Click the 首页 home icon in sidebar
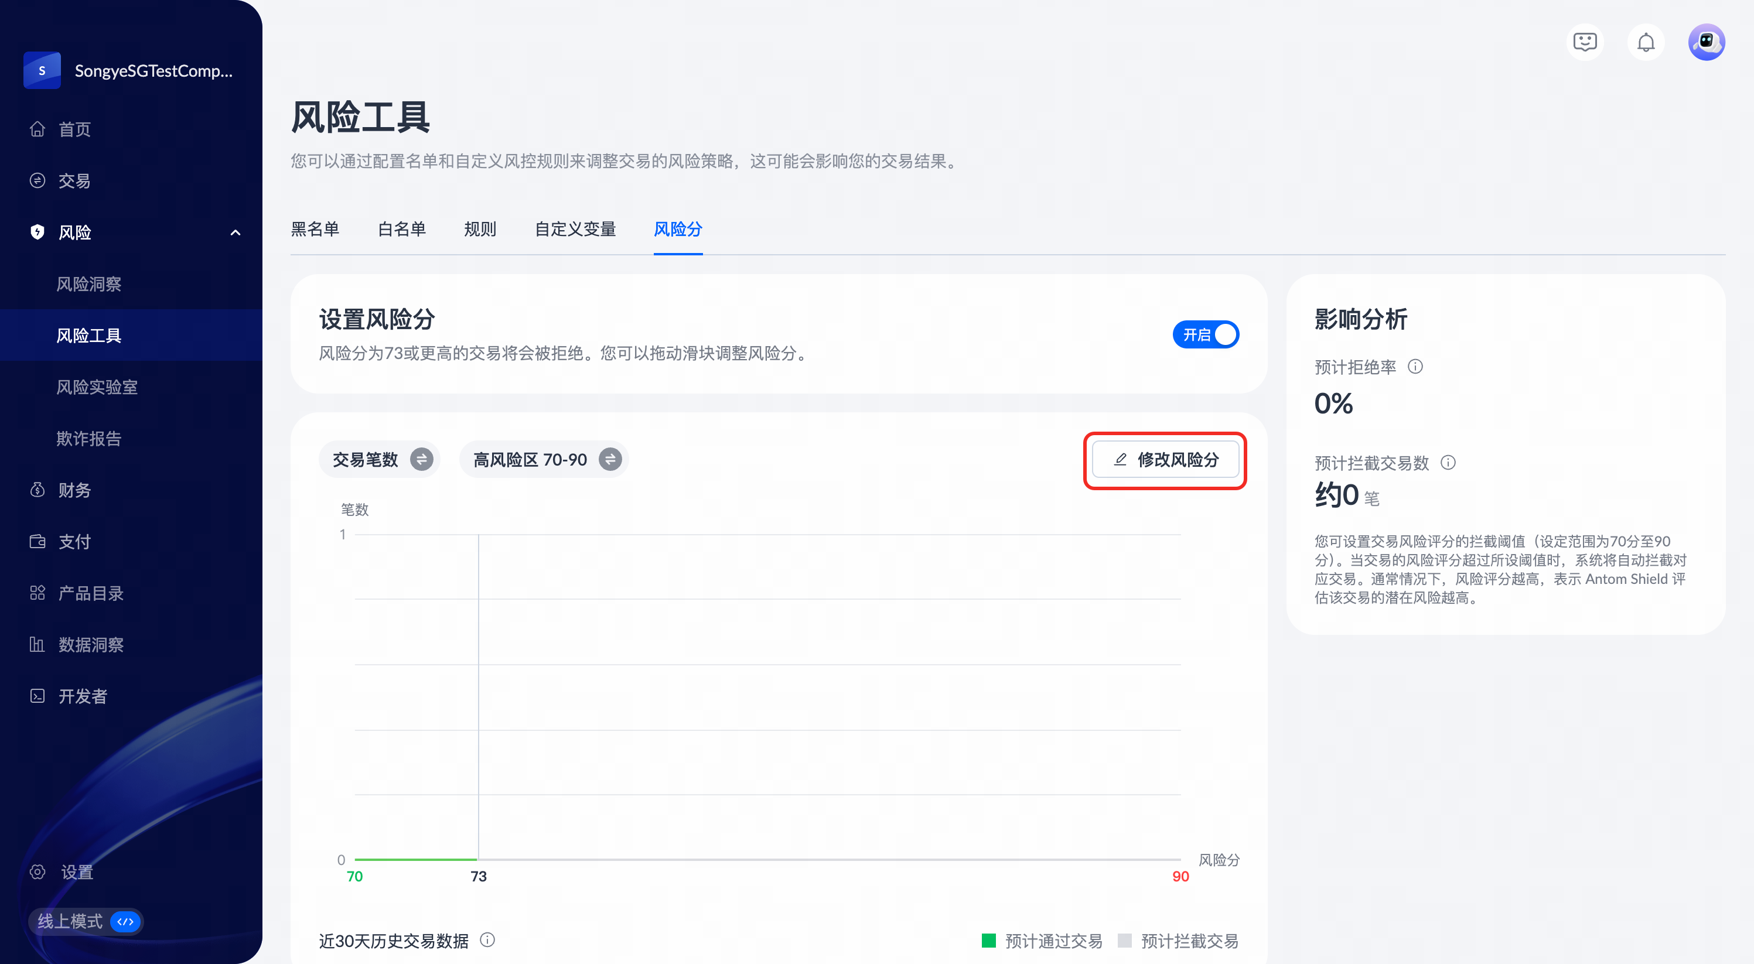 [x=37, y=129]
